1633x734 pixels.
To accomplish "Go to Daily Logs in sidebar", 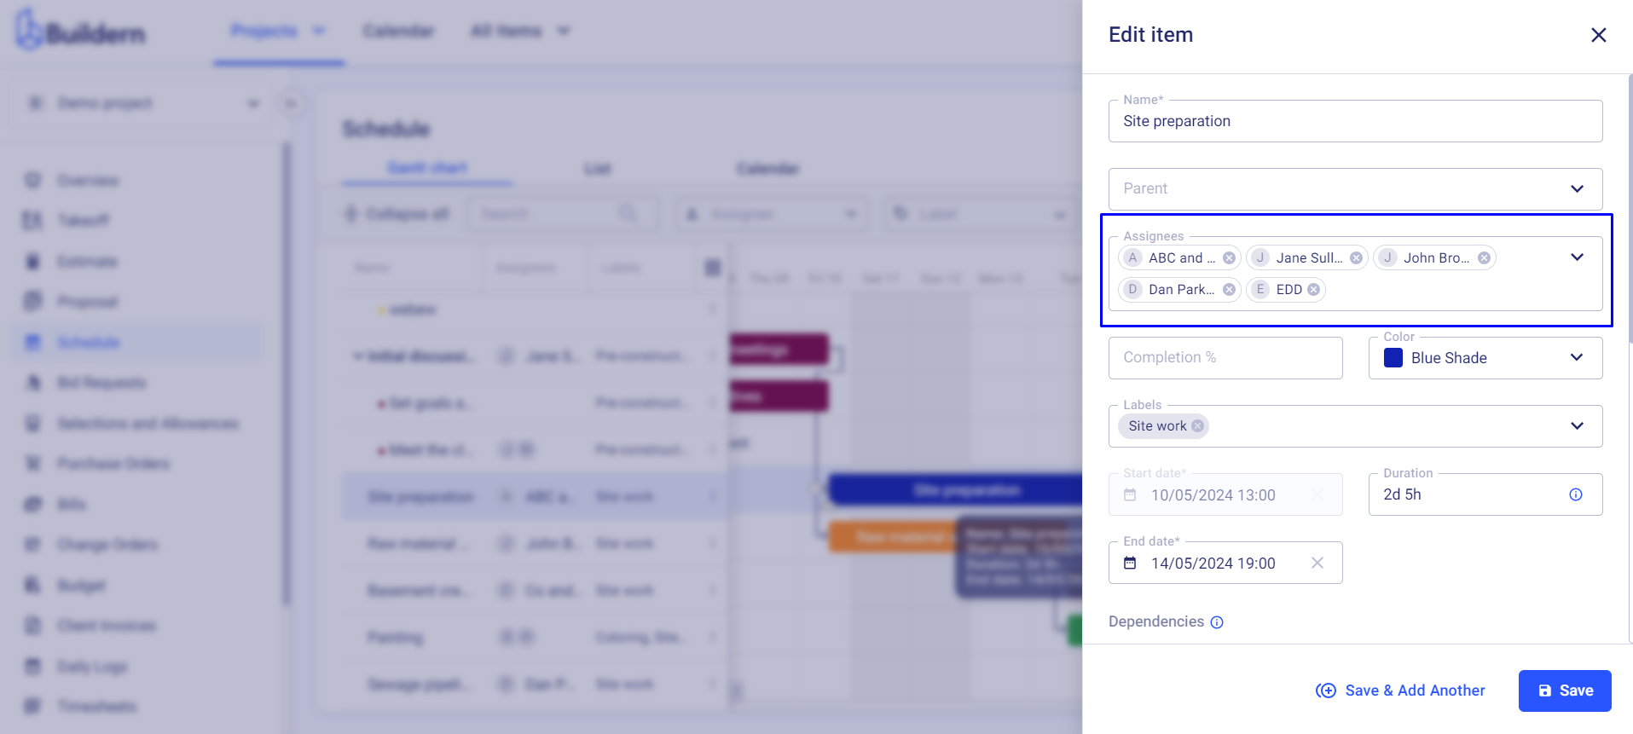I will click(92, 667).
